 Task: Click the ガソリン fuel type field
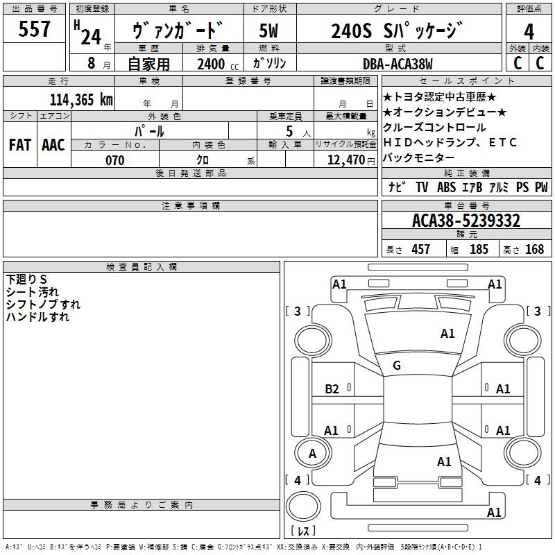pos(269,64)
